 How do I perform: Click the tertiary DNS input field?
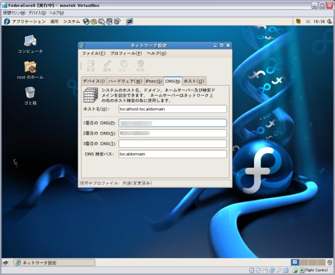(173, 144)
